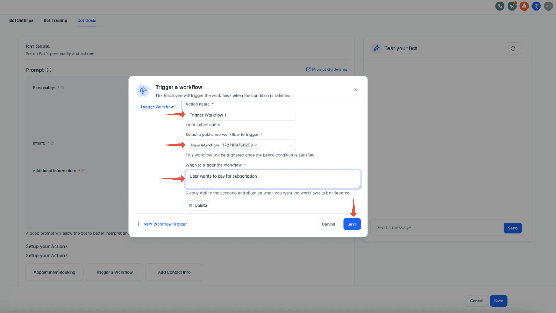Image resolution: width=556 pixels, height=313 pixels.
Task: Click the blue help question mark icon
Action: pos(536,6)
